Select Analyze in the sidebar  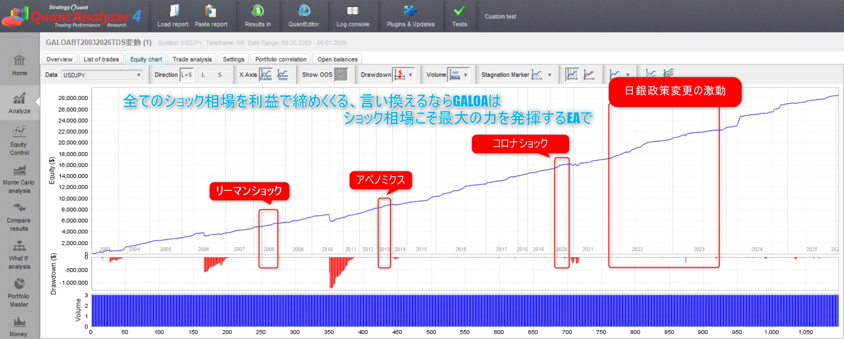tap(19, 104)
